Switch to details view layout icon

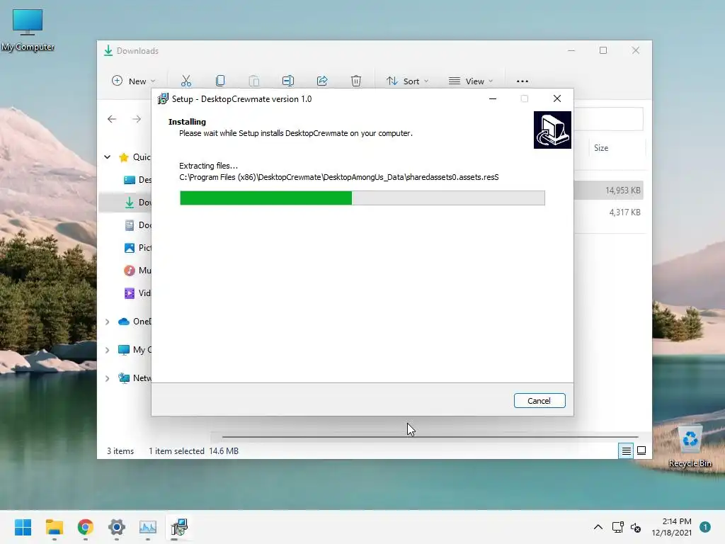click(626, 450)
